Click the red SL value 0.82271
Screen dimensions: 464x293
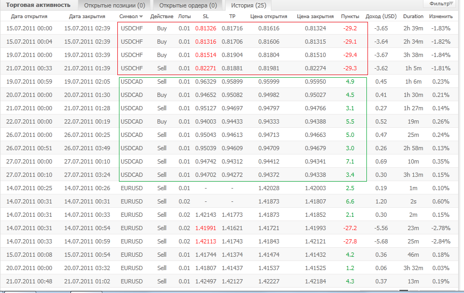pos(206,68)
